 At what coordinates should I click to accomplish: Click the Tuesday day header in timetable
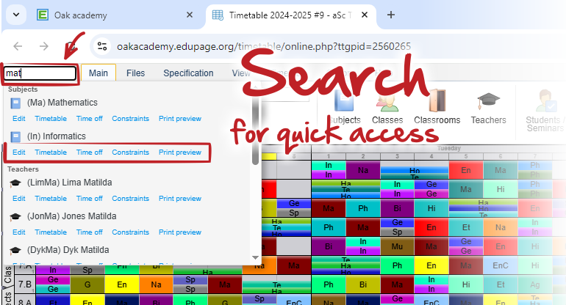click(448, 148)
